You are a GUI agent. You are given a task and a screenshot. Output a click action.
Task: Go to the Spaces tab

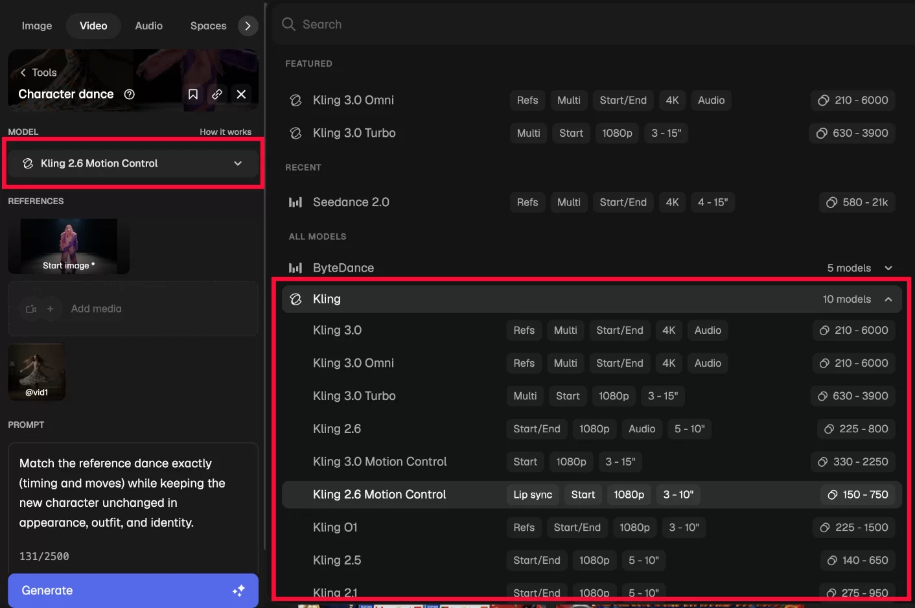(x=208, y=26)
